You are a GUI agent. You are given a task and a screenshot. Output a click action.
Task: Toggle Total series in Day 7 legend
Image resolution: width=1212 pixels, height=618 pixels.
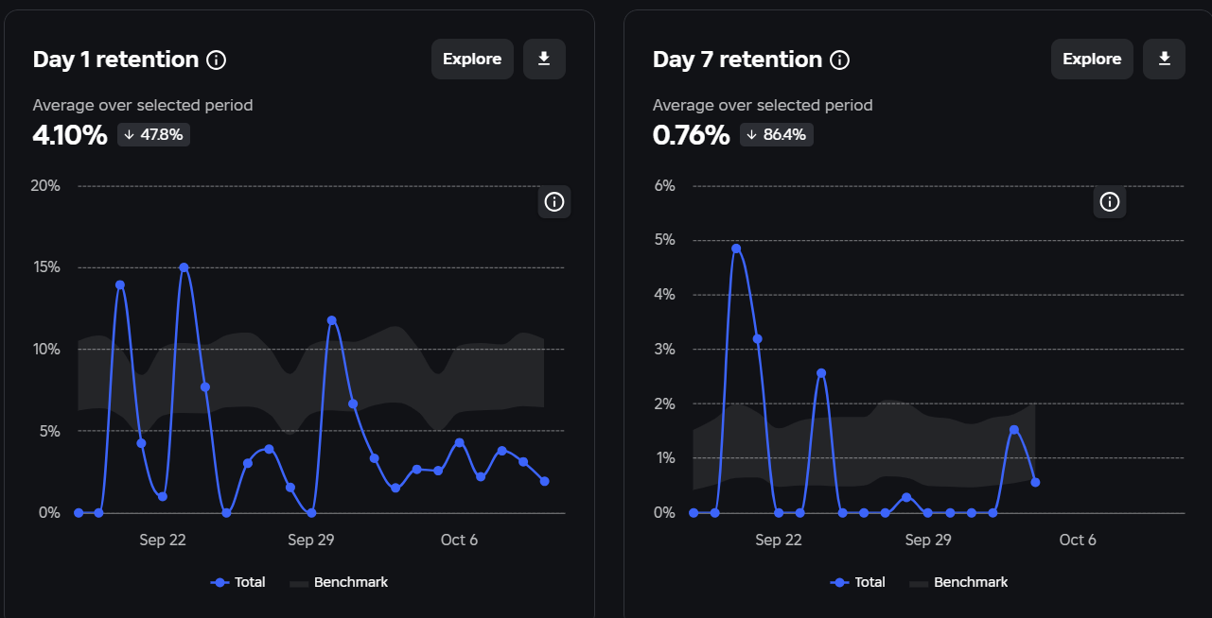tap(857, 582)
